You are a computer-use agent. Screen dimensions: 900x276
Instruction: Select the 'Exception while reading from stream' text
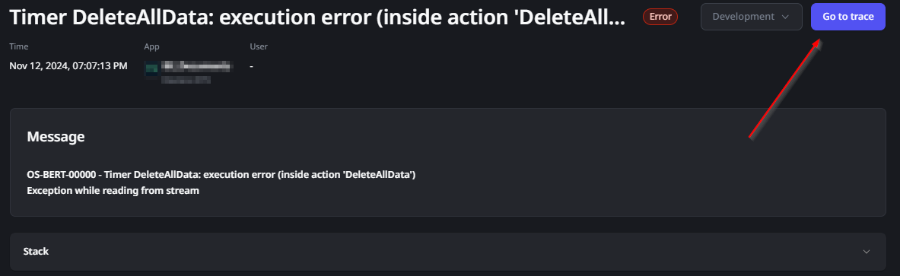pyautogui.click(x=113, y=191)
